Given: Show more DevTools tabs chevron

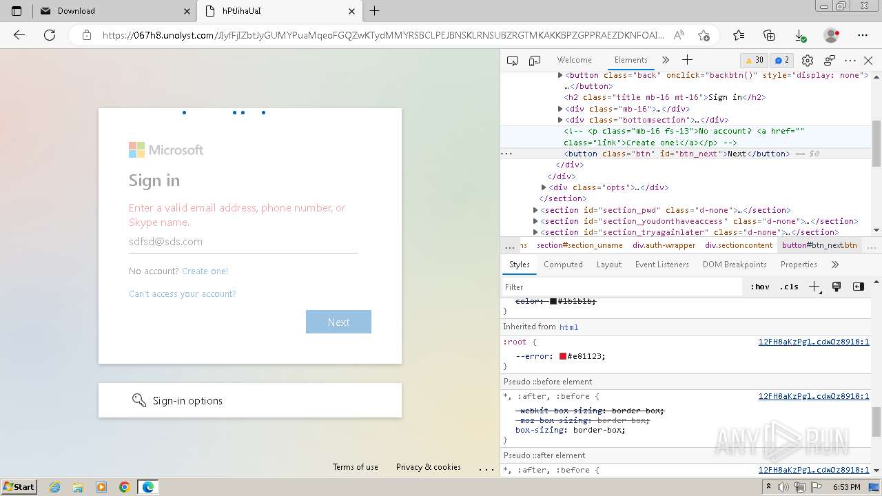Looking at the screenshot, I should click(x=666, y=60).
